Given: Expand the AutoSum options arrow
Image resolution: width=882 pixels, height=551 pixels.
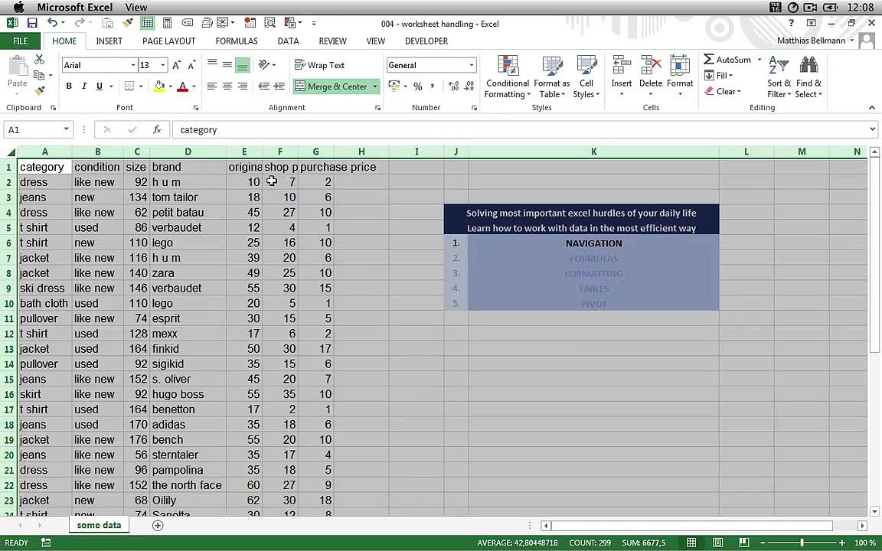Looking at the screenshot, I should coord(759,59).
